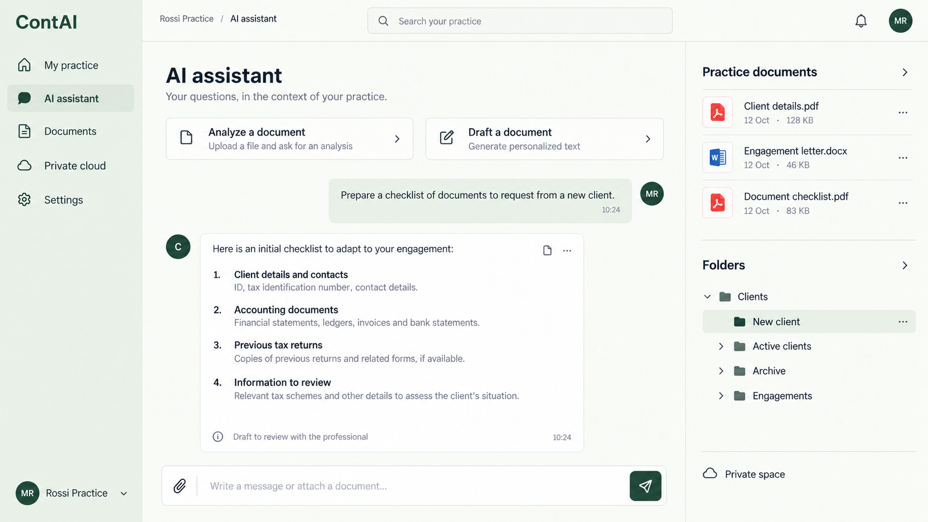
Task: Open Engagement letter.docx file name
Action: point(795,151)
